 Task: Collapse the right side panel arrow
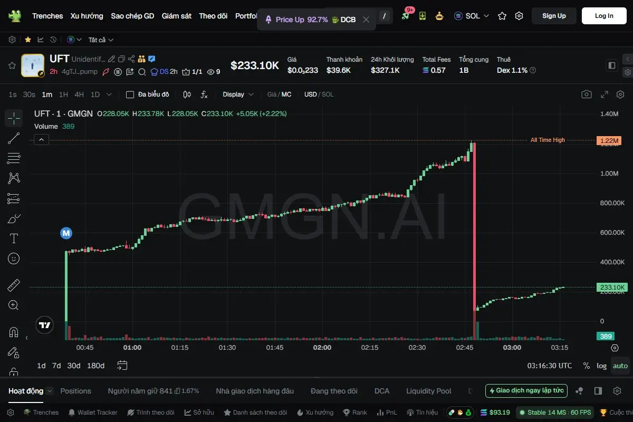(x=627, y=59)
